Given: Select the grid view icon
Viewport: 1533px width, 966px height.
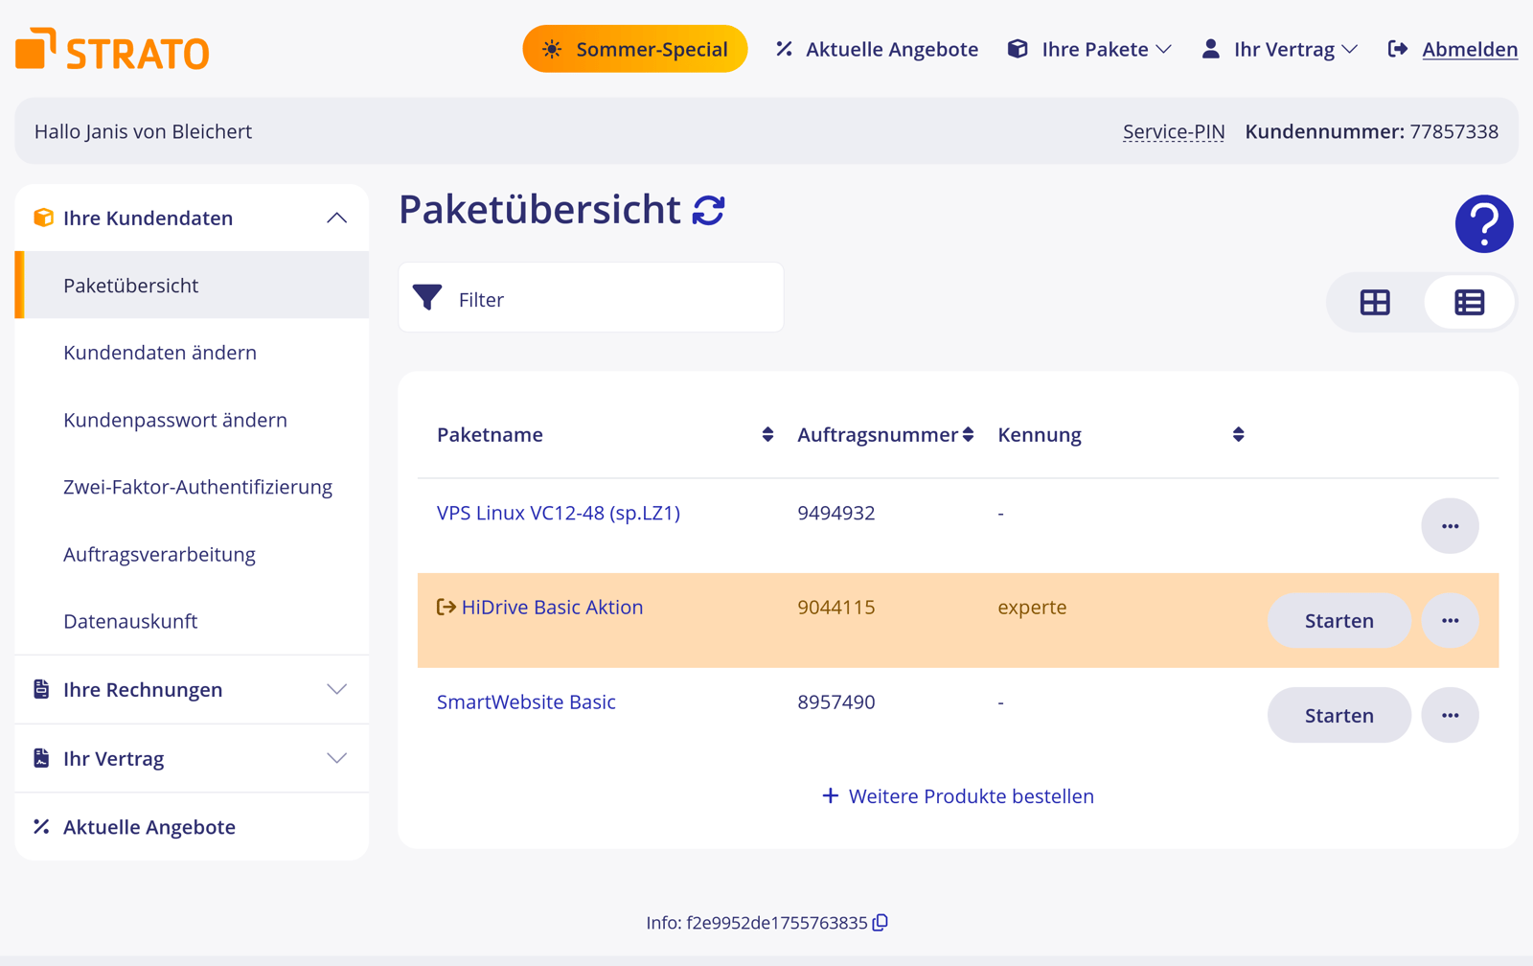Looking at the screenshot, I should click(1375, 302).
